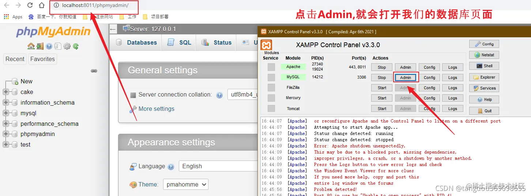
Task: Click help icon beside Language label
Action: point(171,167)
